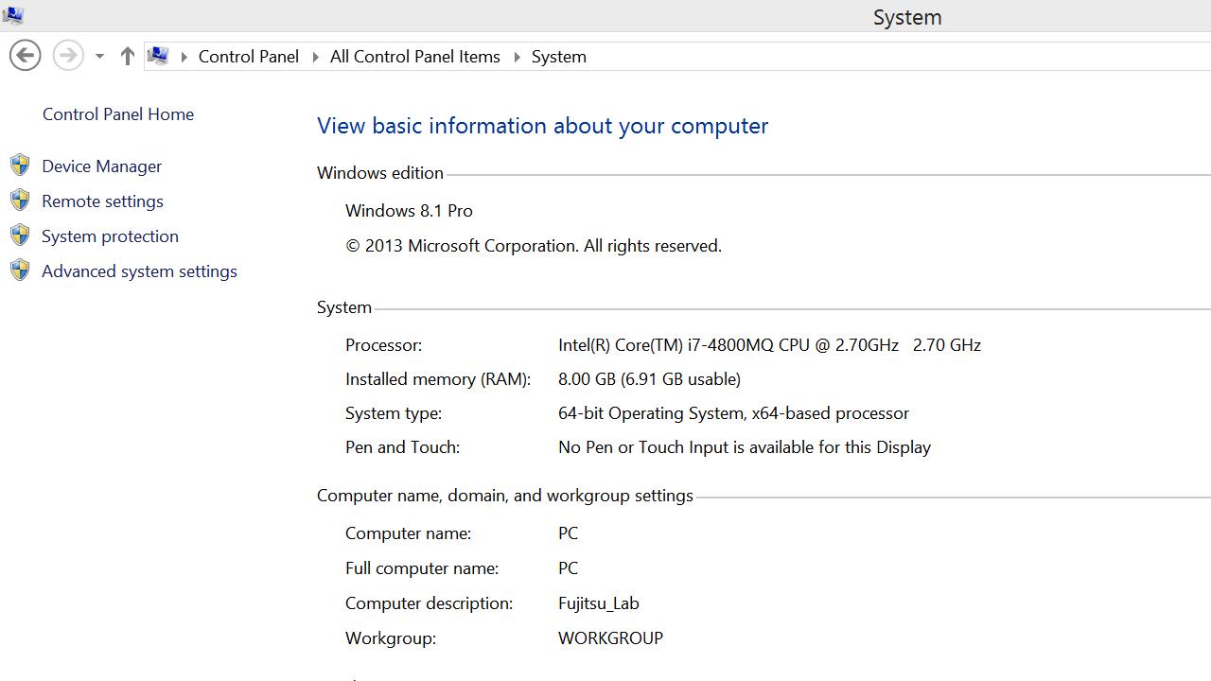Click the System type: label
This screenshot has width=1211, height=681.
[x=394, y=413]
